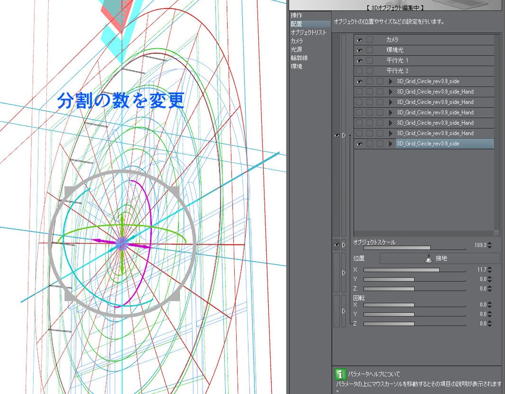Enable visibility for 平行光 2

click(359, 71)
